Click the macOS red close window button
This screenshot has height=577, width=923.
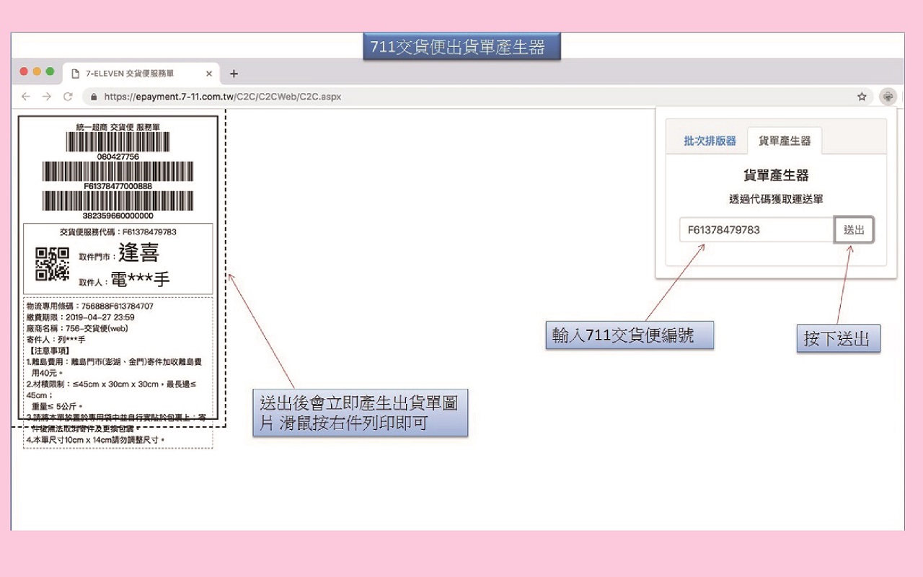pyautogui.click(x=23, y=71)
